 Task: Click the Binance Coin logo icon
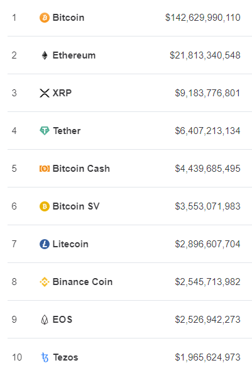tap(45, 282)
